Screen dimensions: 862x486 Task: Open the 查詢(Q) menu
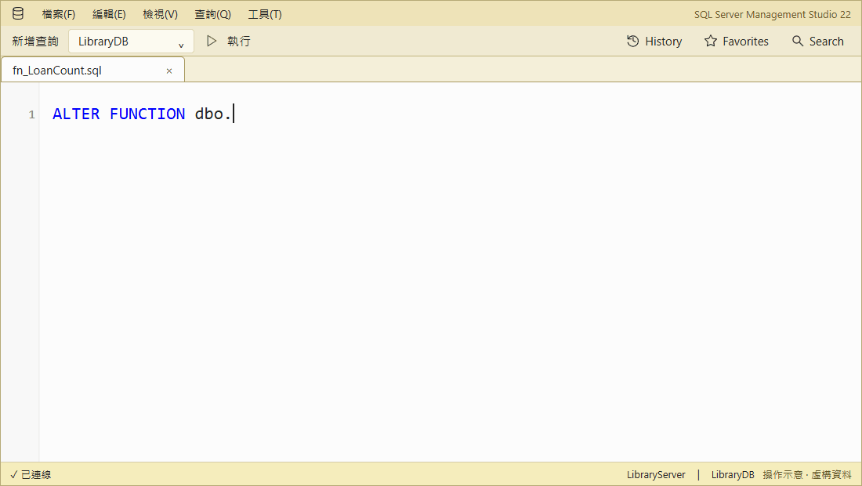[x=212, y=14]
